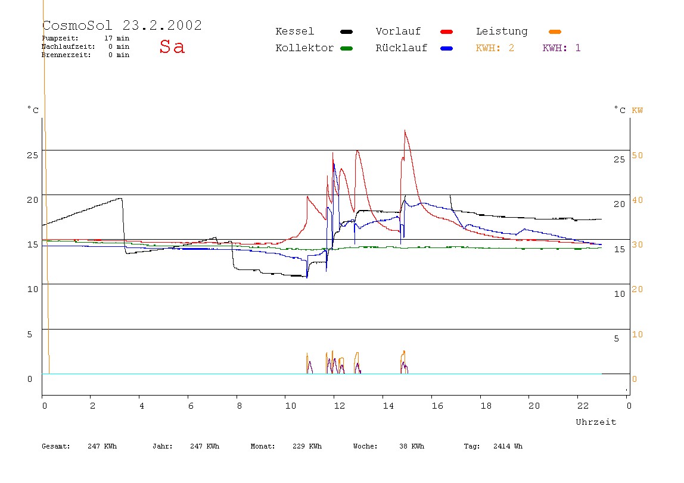Click the 'Uhrzeit' axis label
This screenshot has width=684, height=483.
coord(596,422)
